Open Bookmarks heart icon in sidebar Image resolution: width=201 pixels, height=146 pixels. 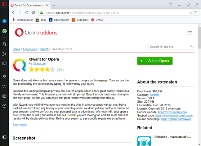click(4, 86)
